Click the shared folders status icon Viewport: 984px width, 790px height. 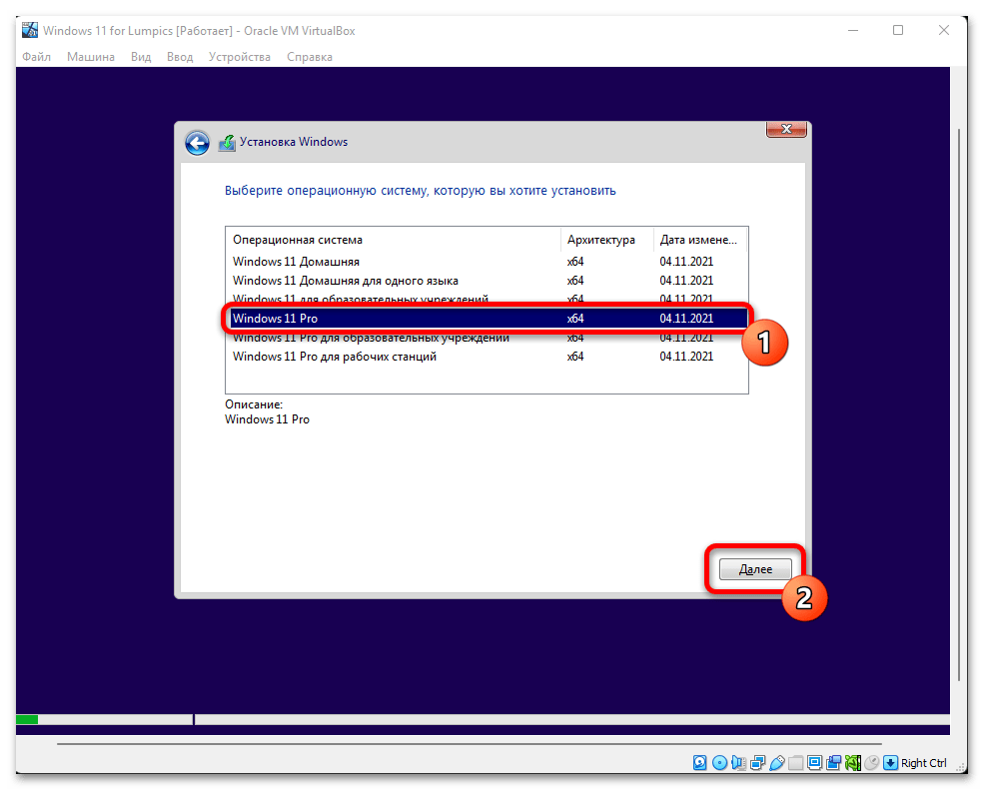pos(795,763)
